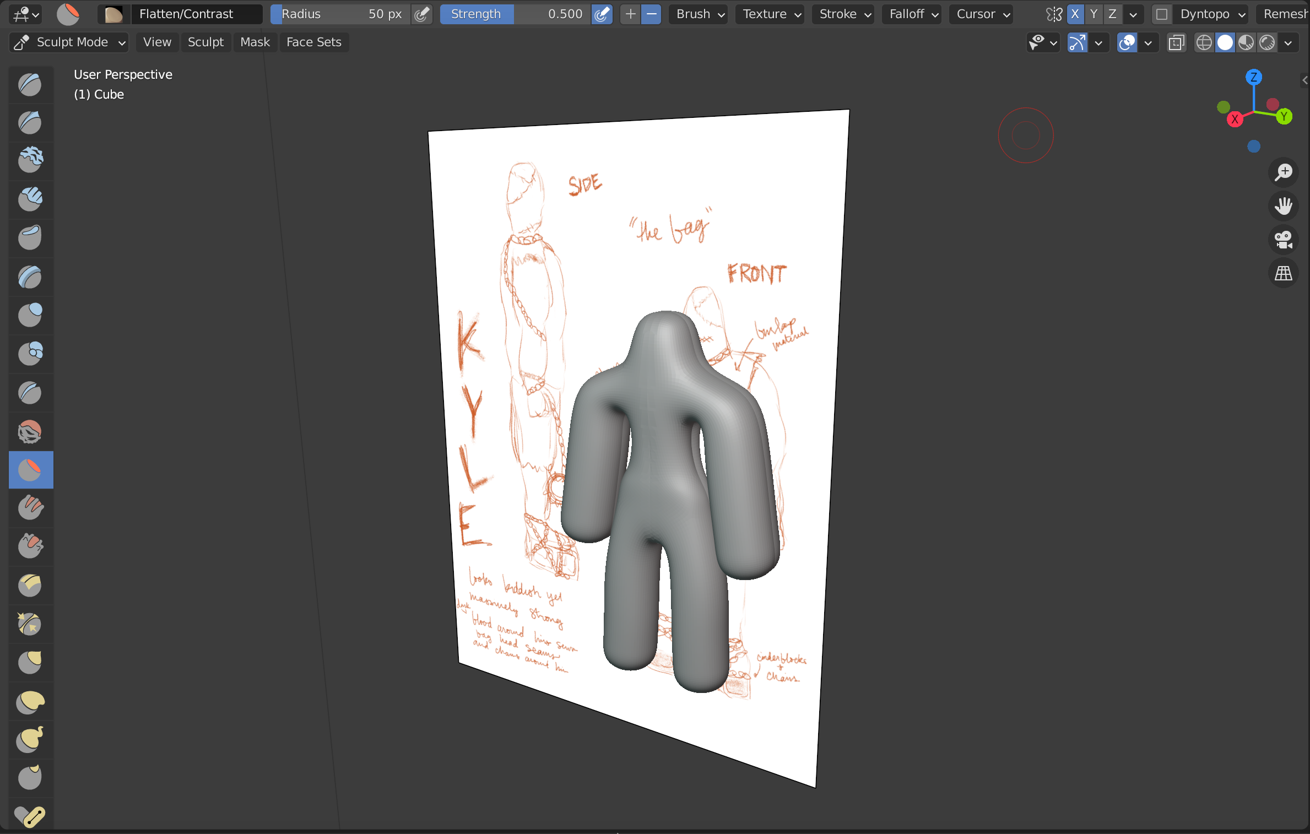Toggle camera view icon
Screen dimensions: 1310x834
tap(1283, 240)
